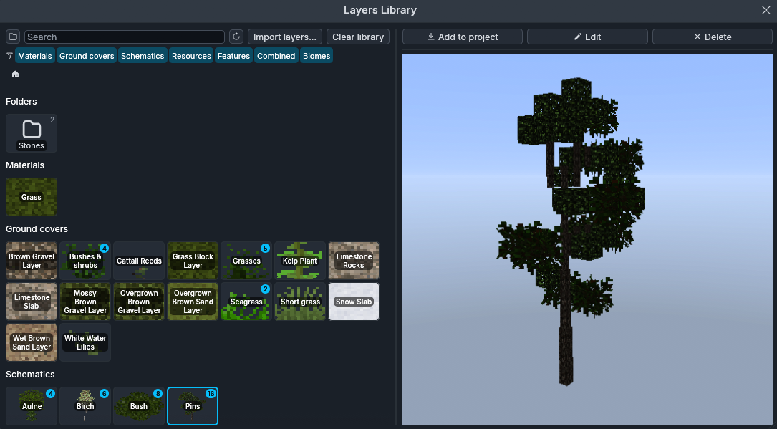The width and height of the screenshot is (777, 429).
Task: Select the Bush schematic tile
Action: 139,405
